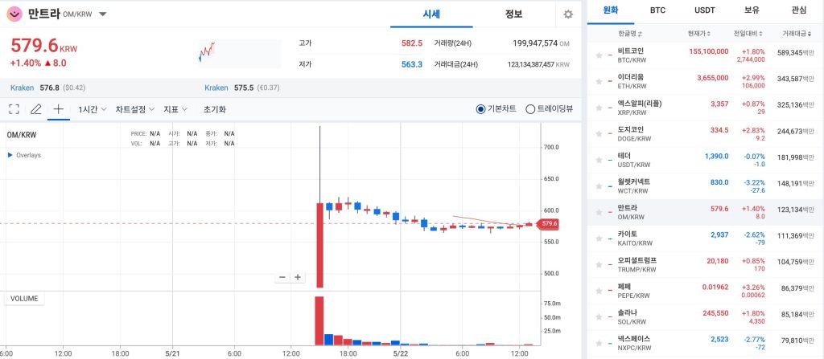Open the chart settings gear icon
This screenshot has width=824, height=359.
tap(568, 14)
